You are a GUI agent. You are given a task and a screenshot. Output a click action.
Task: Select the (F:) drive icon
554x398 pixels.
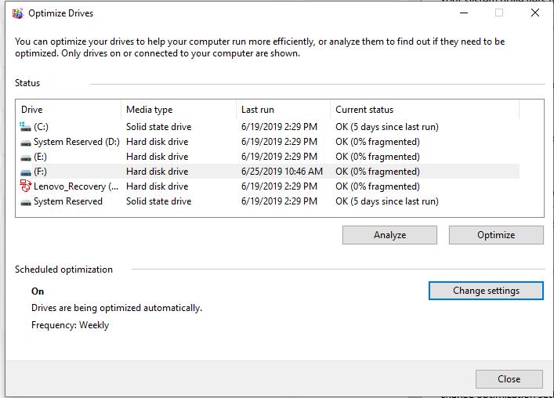tap(25, 172)
